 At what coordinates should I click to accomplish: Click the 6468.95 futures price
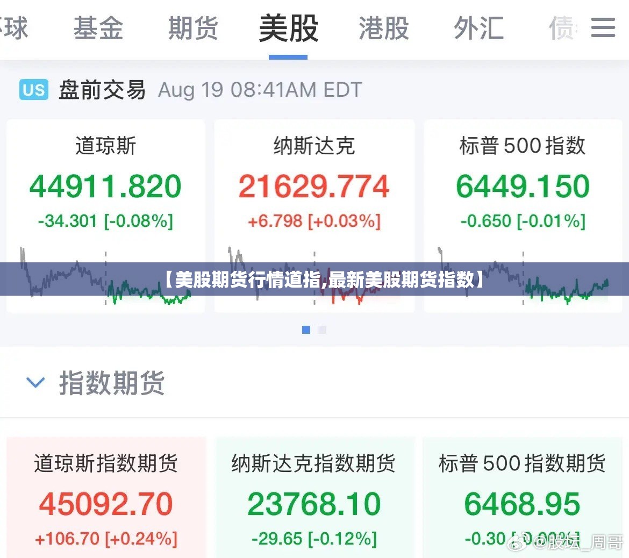pos(523,504)
